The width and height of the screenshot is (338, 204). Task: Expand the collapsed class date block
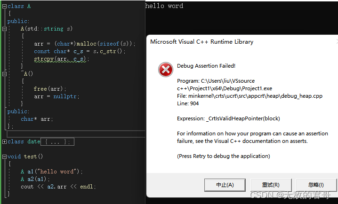point(4,141)
